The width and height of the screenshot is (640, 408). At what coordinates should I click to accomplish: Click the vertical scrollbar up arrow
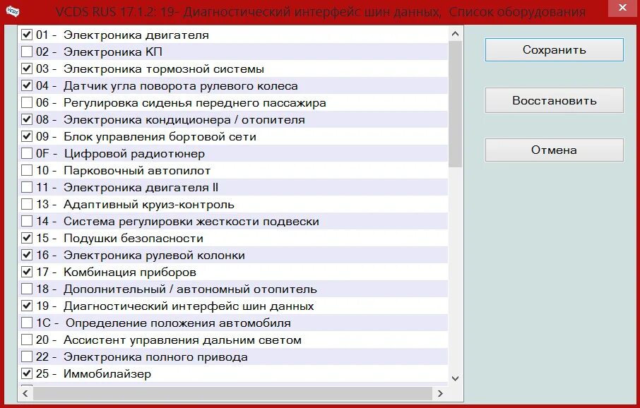click(x=456, y=34)
